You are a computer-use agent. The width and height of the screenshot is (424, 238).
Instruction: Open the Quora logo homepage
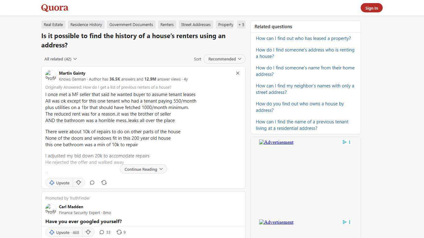click(54, 8)
